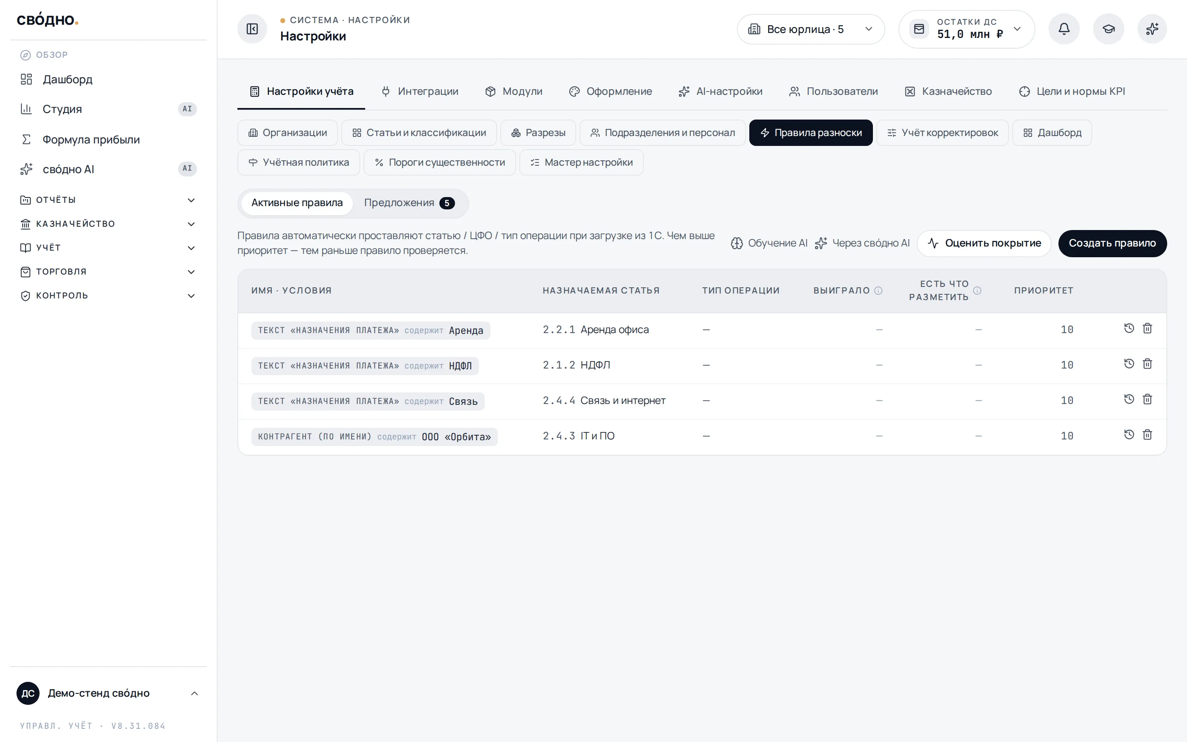Viewport: 1187px width, 742px height.
Task: Select the Активные правила segment
Action: (x=297, y=203)
